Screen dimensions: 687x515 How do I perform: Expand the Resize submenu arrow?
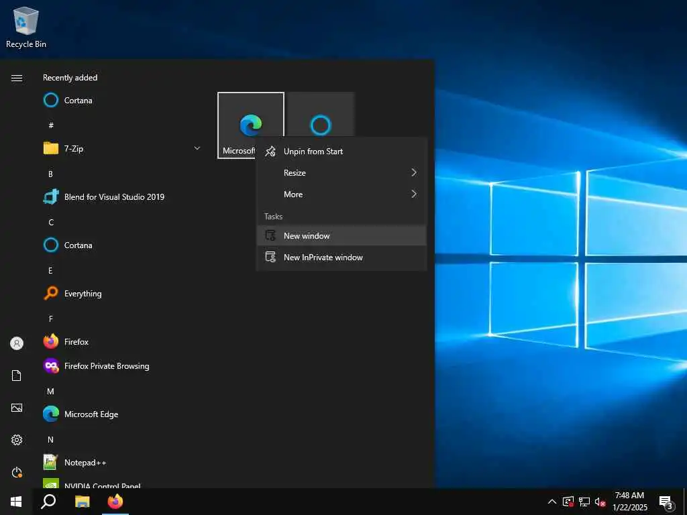[414, 172]
